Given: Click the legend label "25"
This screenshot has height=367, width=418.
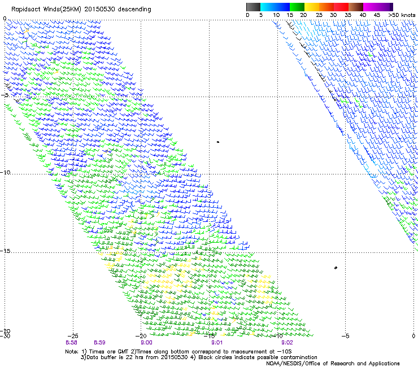Looking at the screenshot, I should pyautogui.click(x=319, y=15).
